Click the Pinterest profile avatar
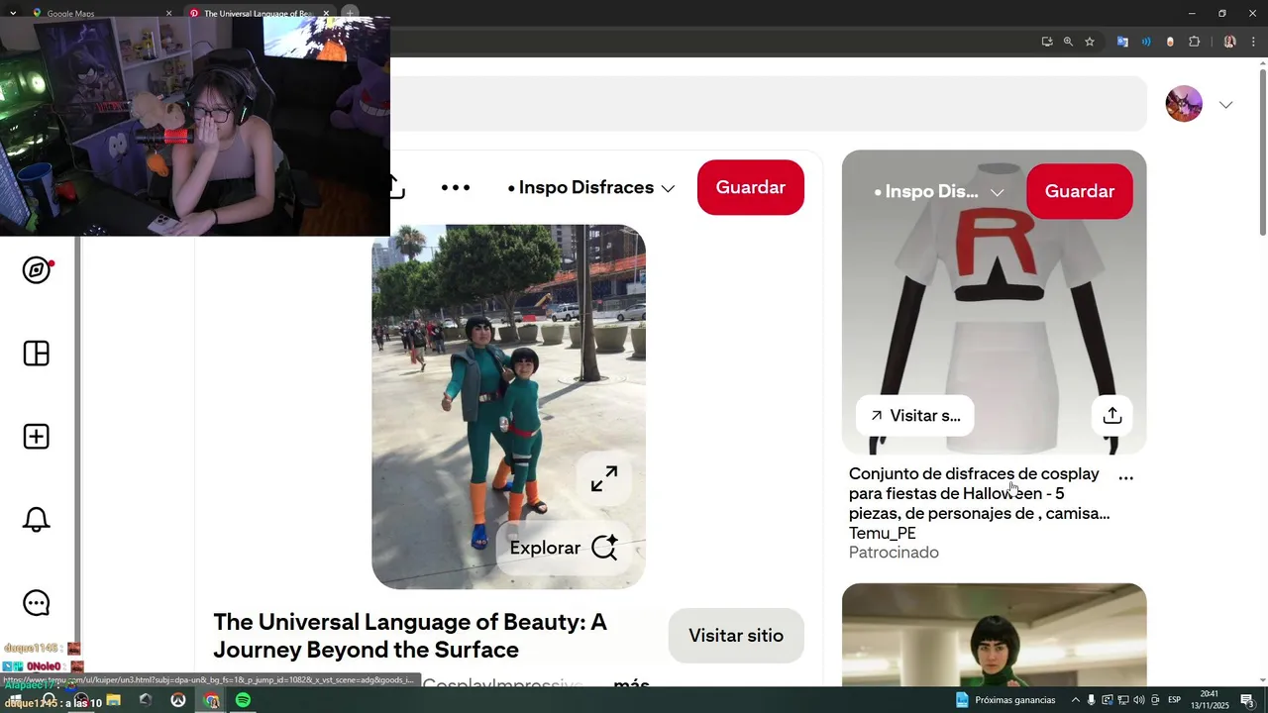 click(1184, 104)
